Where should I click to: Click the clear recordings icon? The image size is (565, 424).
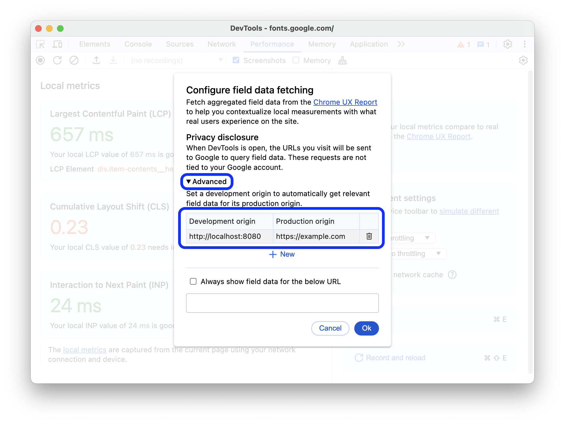point(73,60)
